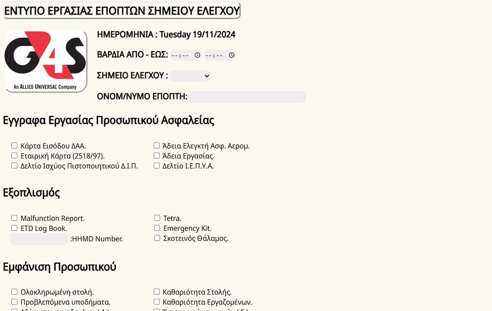The image size is (492, 311).
Task: Tick the Σκοτεινός Θάλαμος checkbox
Action: coord(157,238)
